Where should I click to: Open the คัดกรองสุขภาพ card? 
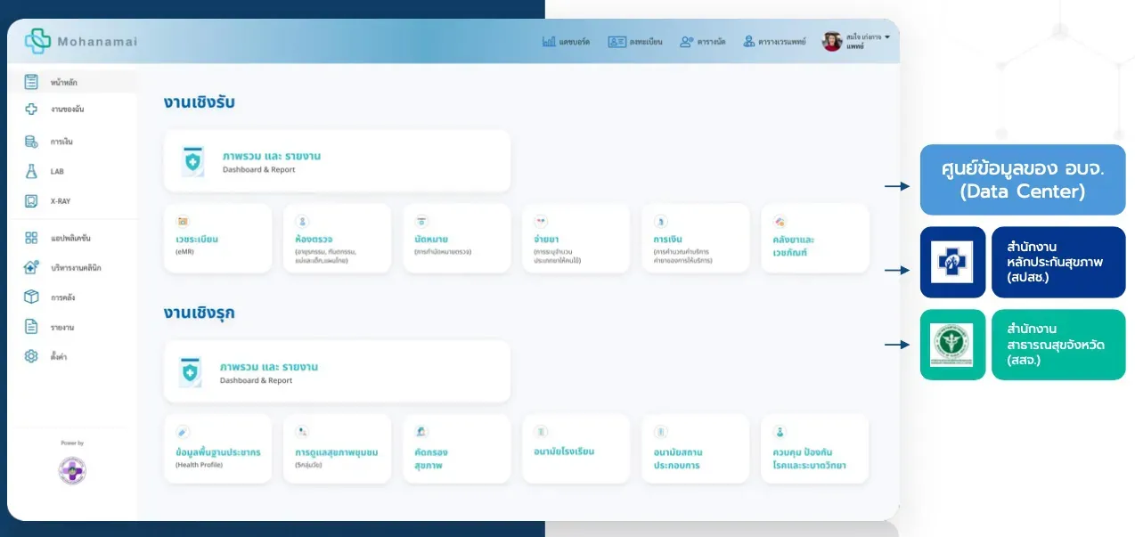[457, 449]
